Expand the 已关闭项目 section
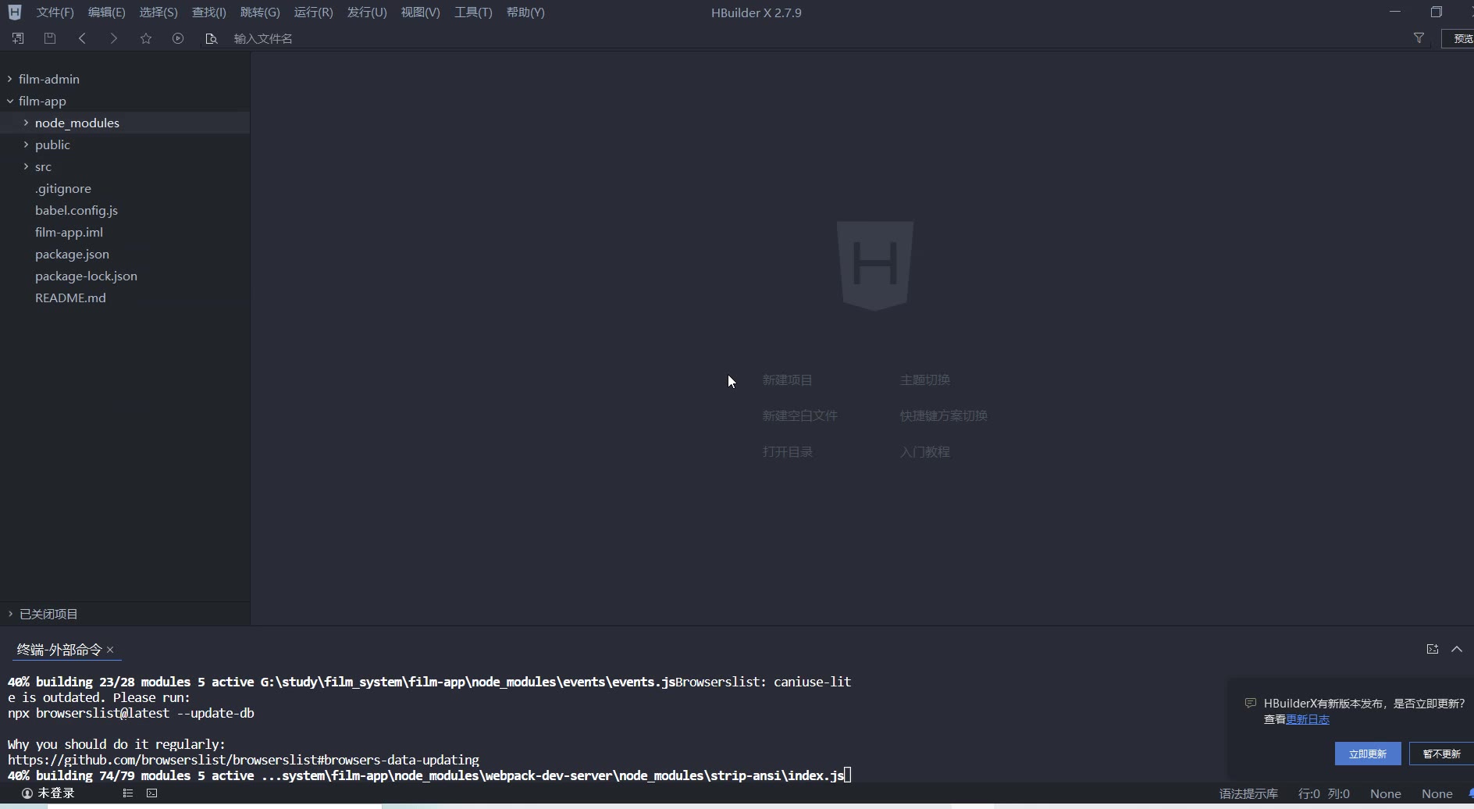Image resolution: width=1474 pixels, height=809 pixels. point(10,614)
